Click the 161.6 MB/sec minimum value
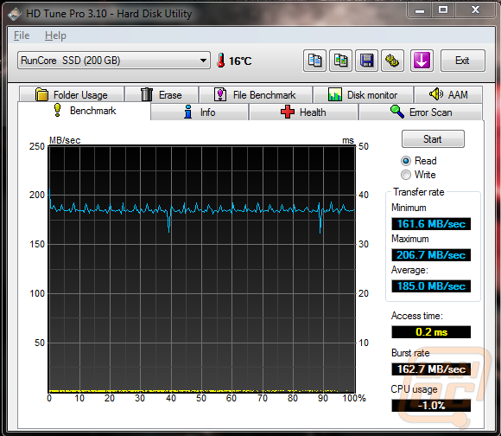The width and height of the screenshot is (501, 436). (431, 223)
